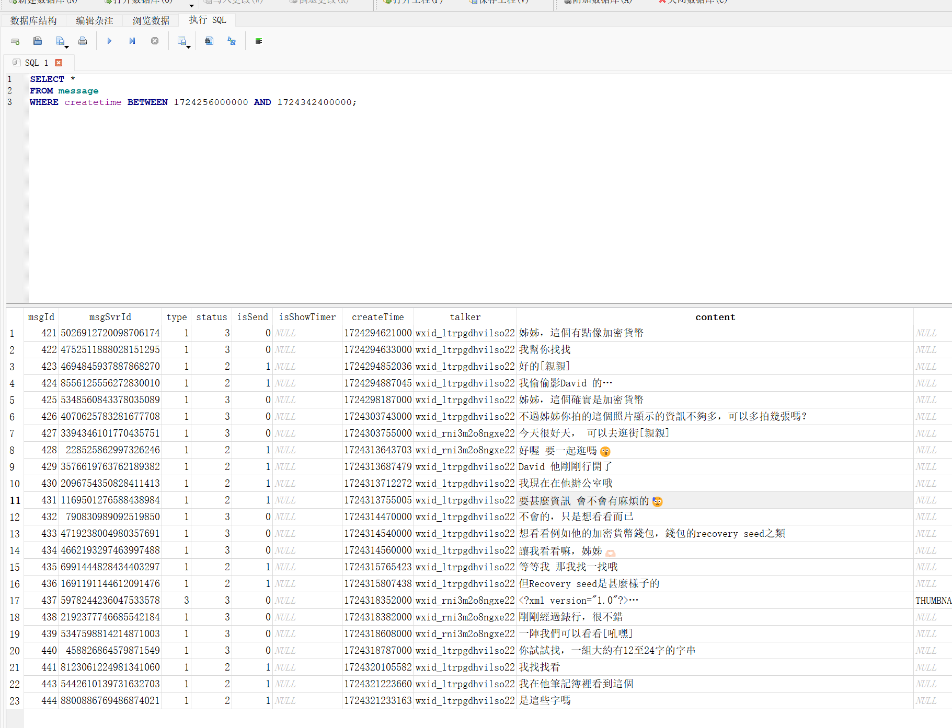Sort results by the isShowTimer column header
Screen dimensions: 952x728
[307, 317]
